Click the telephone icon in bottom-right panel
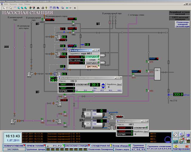 tap(188, 135)
